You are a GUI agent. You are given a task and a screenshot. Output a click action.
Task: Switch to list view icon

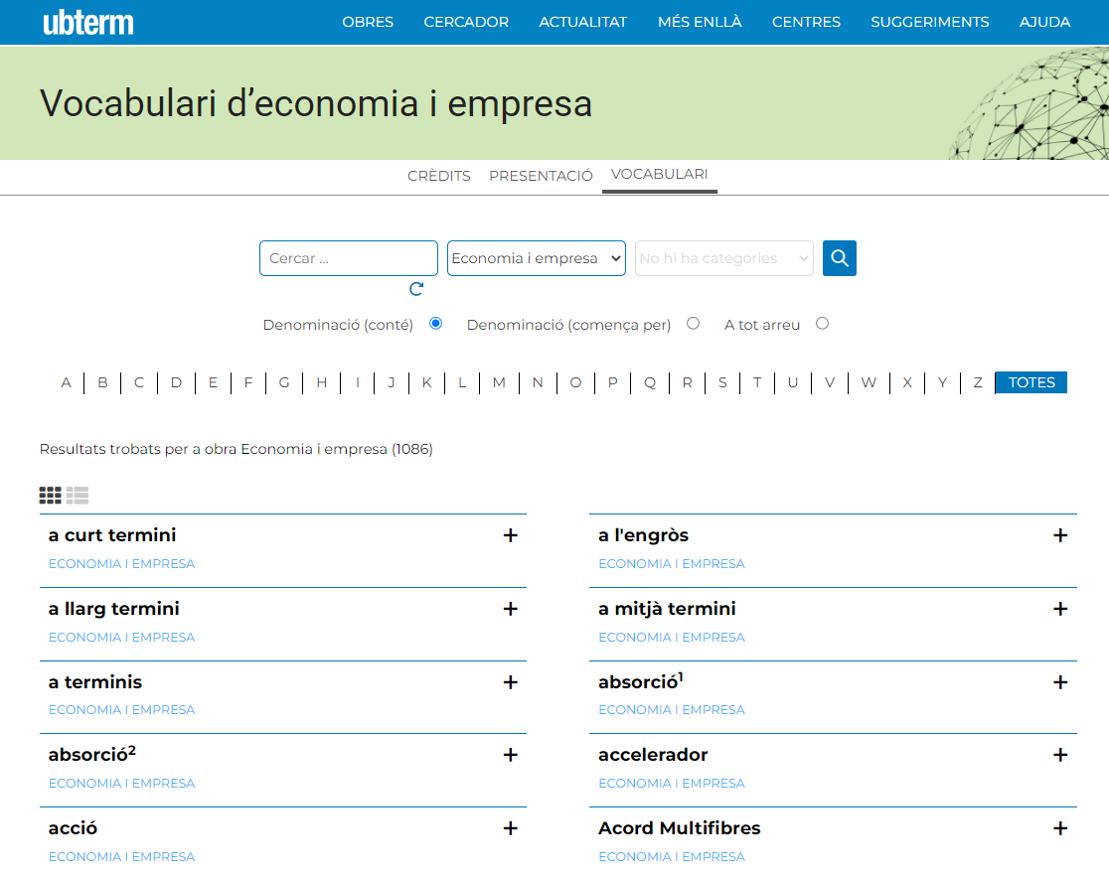[78, 495]
